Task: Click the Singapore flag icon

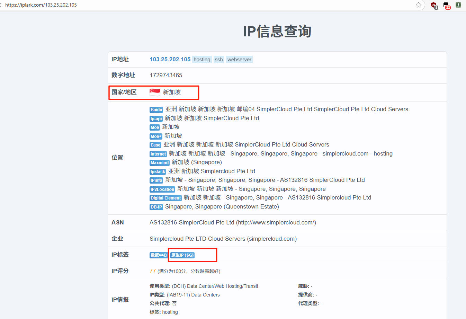Action: tap(155, 92)
